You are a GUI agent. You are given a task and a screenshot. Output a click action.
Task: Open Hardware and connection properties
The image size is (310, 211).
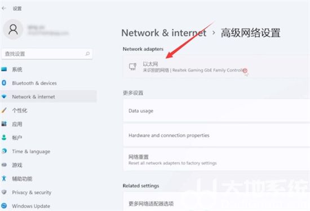pyautogui.click(x=216, y=135)
